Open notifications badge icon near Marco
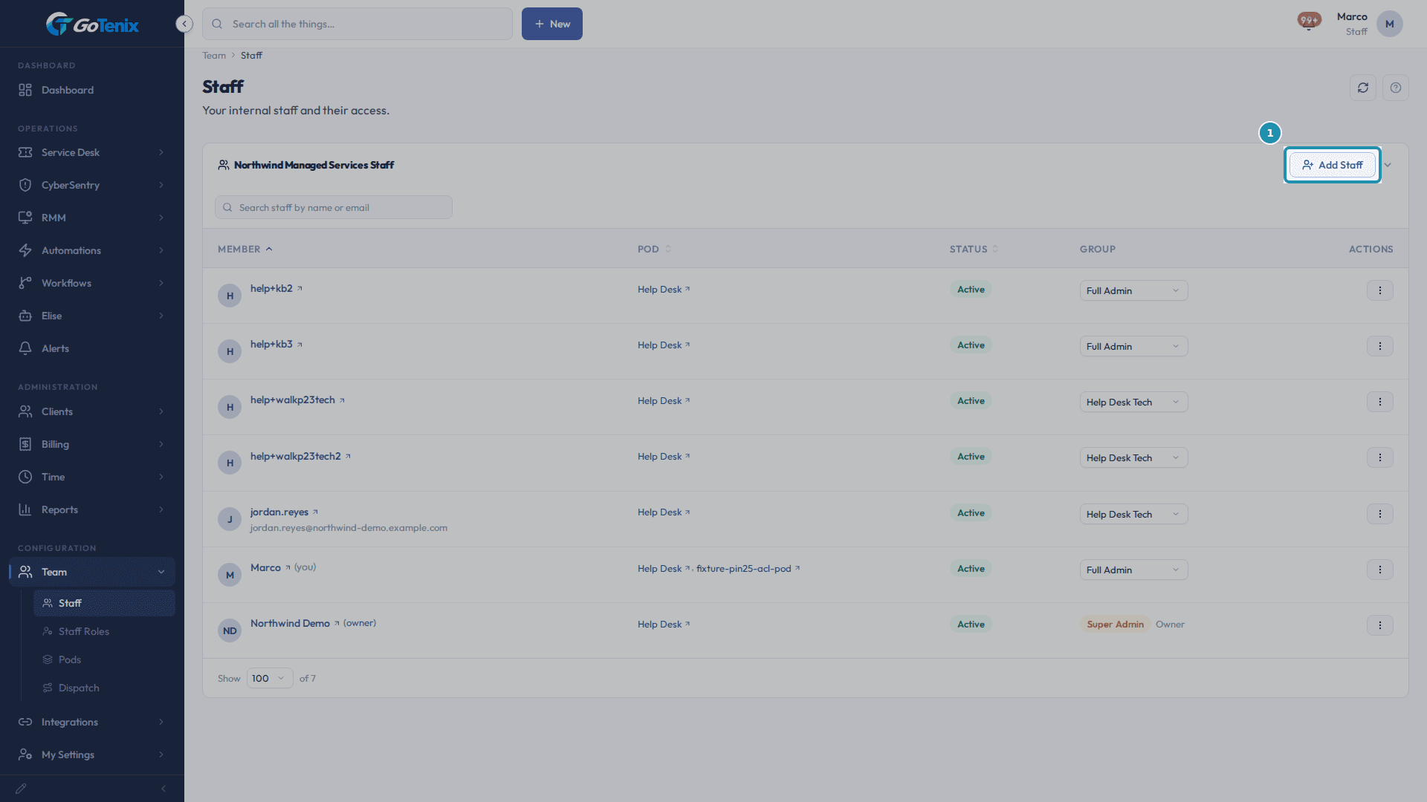 pos(1309,21)
